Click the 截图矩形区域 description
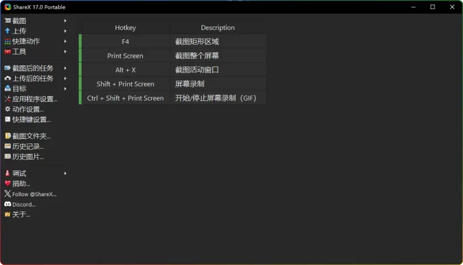 [x=197, y=42]
